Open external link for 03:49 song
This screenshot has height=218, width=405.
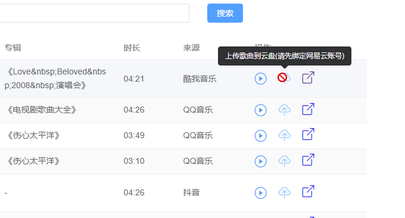(x=308, y=134)
